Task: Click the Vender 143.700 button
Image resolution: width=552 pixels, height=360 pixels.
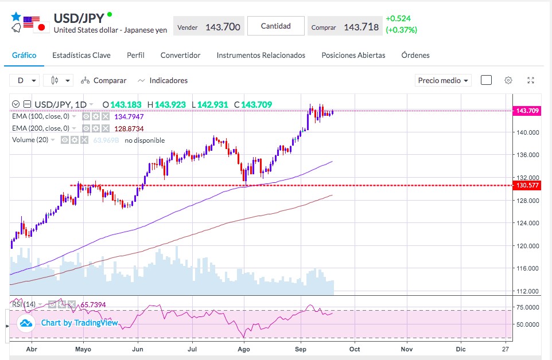Action: pyautogui.click(x=209, y=26)
